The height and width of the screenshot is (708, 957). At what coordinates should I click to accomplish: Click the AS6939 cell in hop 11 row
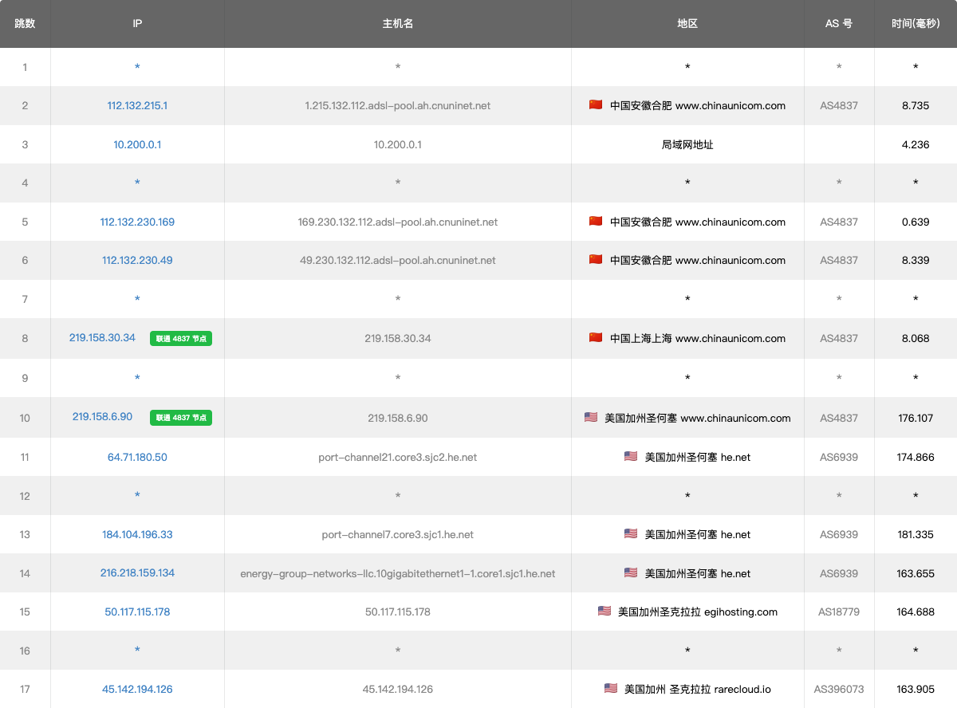(x=839, y=457)
